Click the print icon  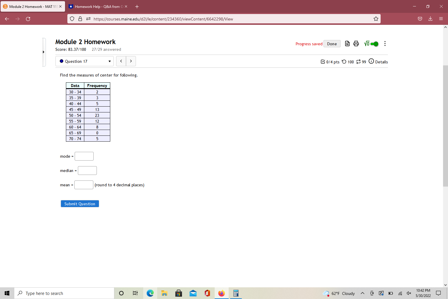(356, 44)
